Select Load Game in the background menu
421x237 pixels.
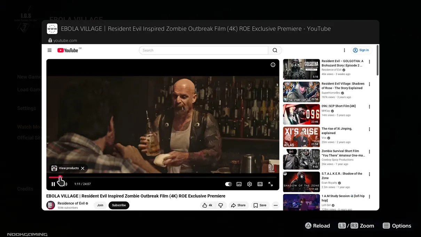click(29, 89)
